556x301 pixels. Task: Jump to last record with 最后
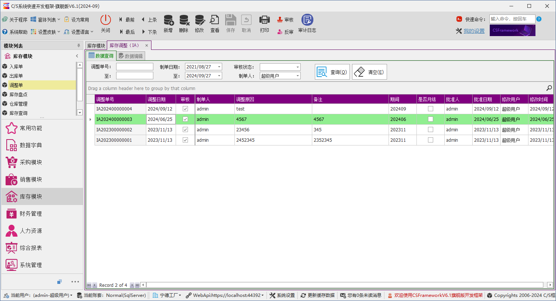[x=127, y=32]
